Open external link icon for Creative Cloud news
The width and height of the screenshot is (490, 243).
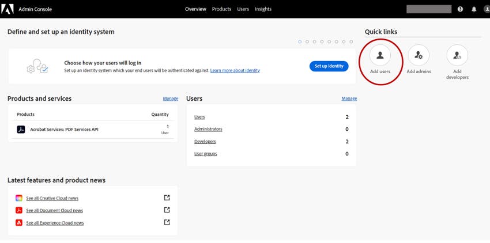tap(167, 198)
